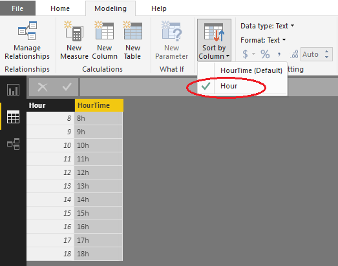Click the Hour cell showing 9
This screenshot has width=338, height=266.
[50, 132]
